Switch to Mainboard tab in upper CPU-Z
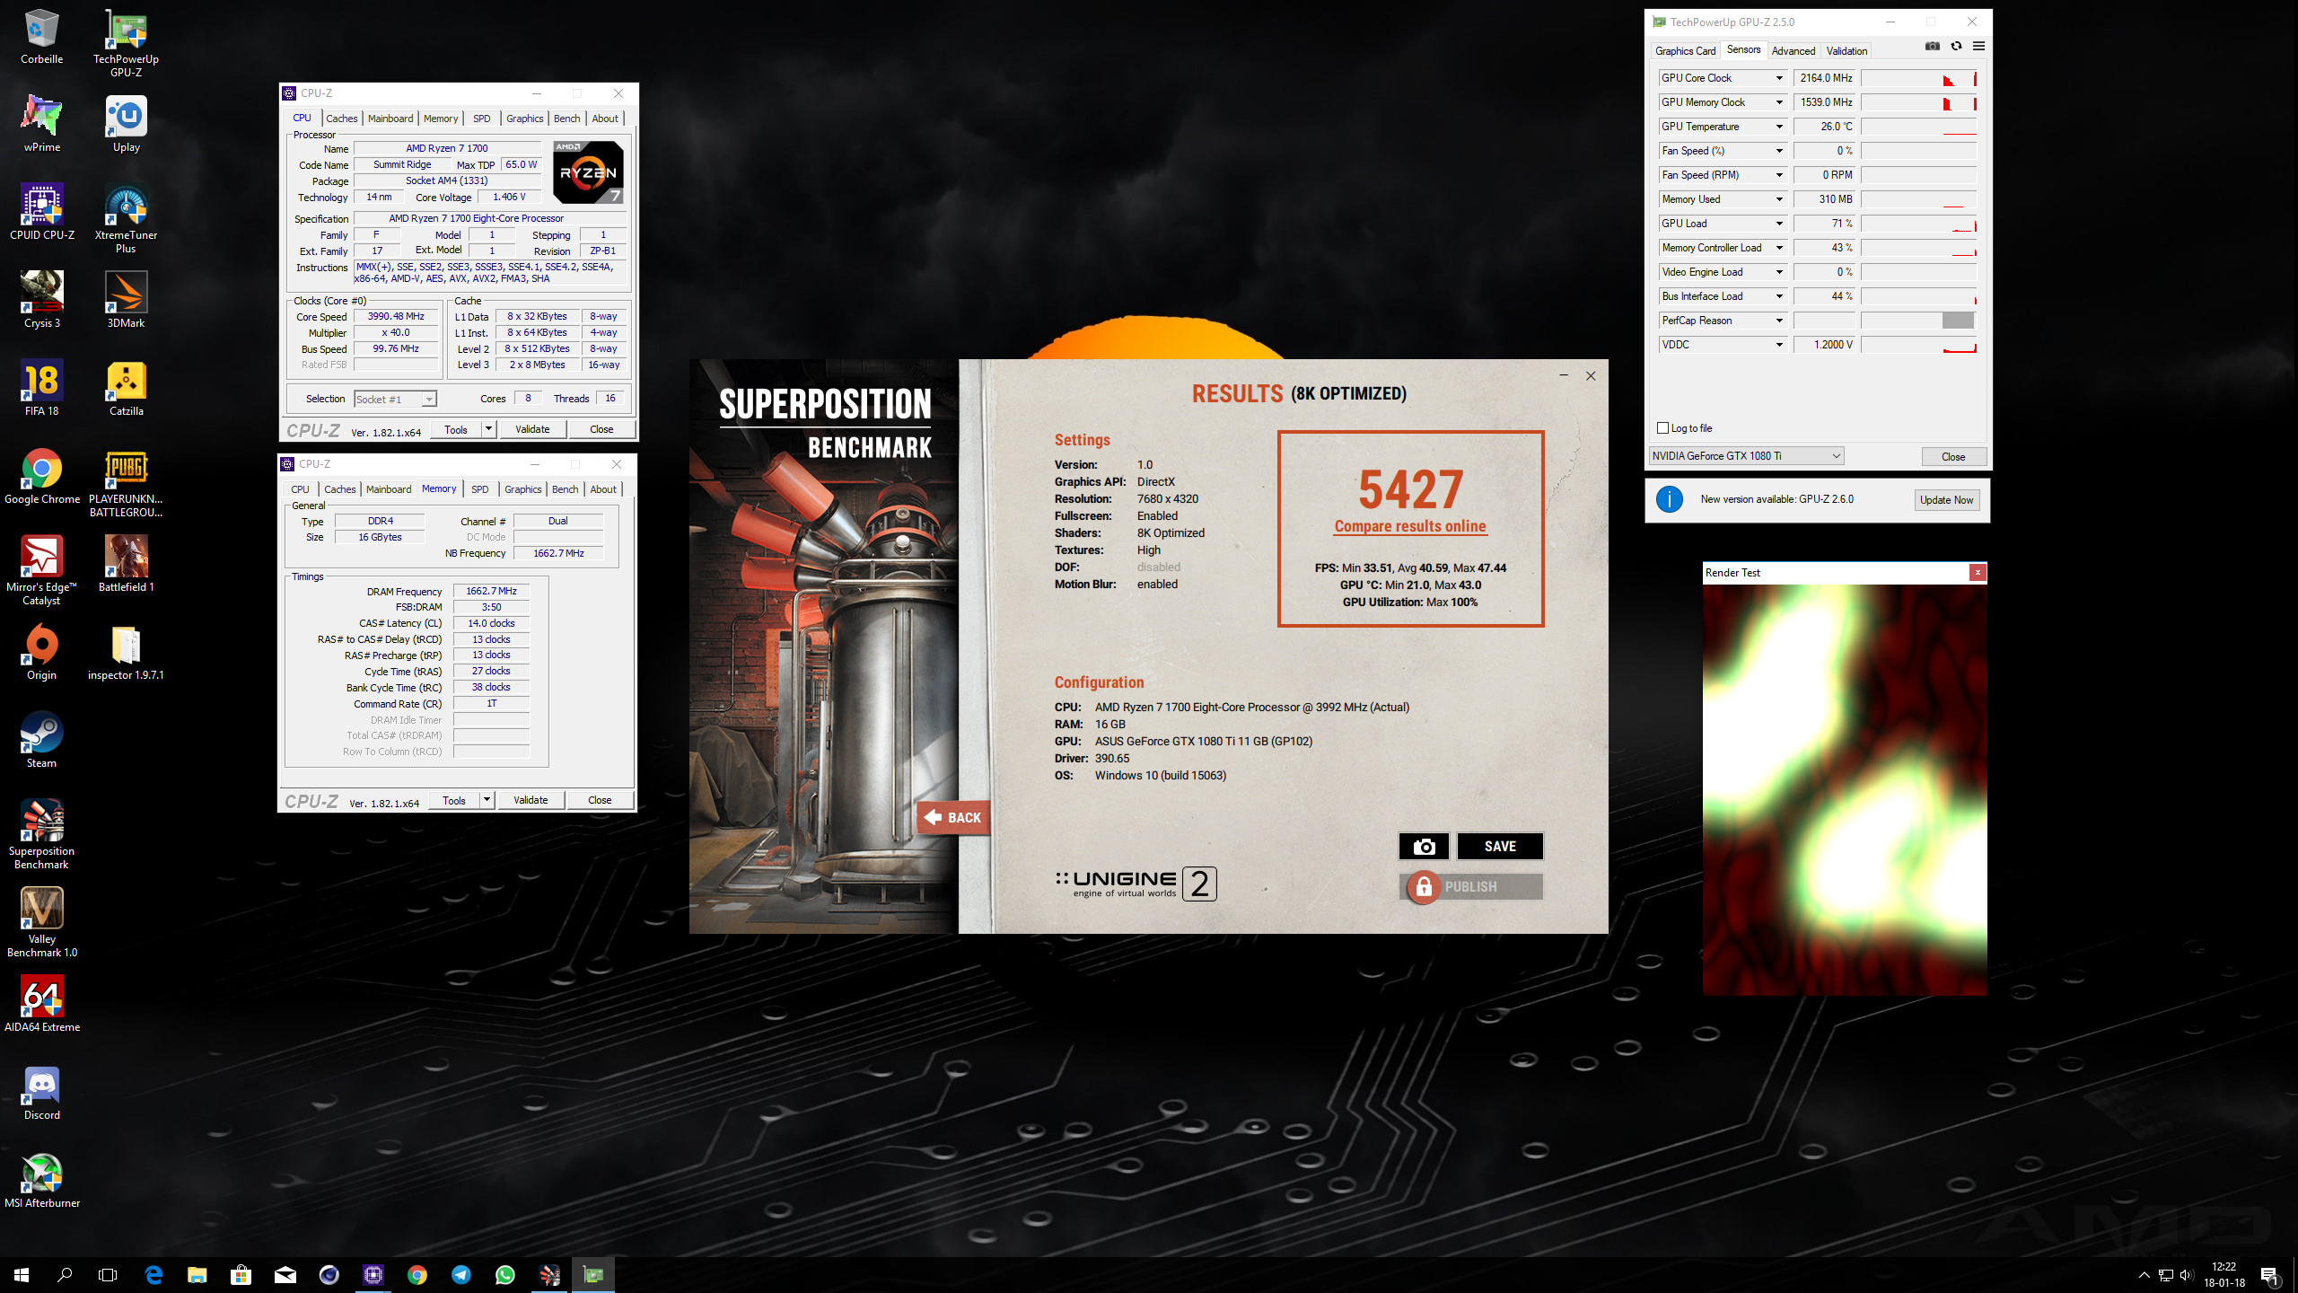The image size is (2298, 1293). pyautogui.click(x=390, y=119)
